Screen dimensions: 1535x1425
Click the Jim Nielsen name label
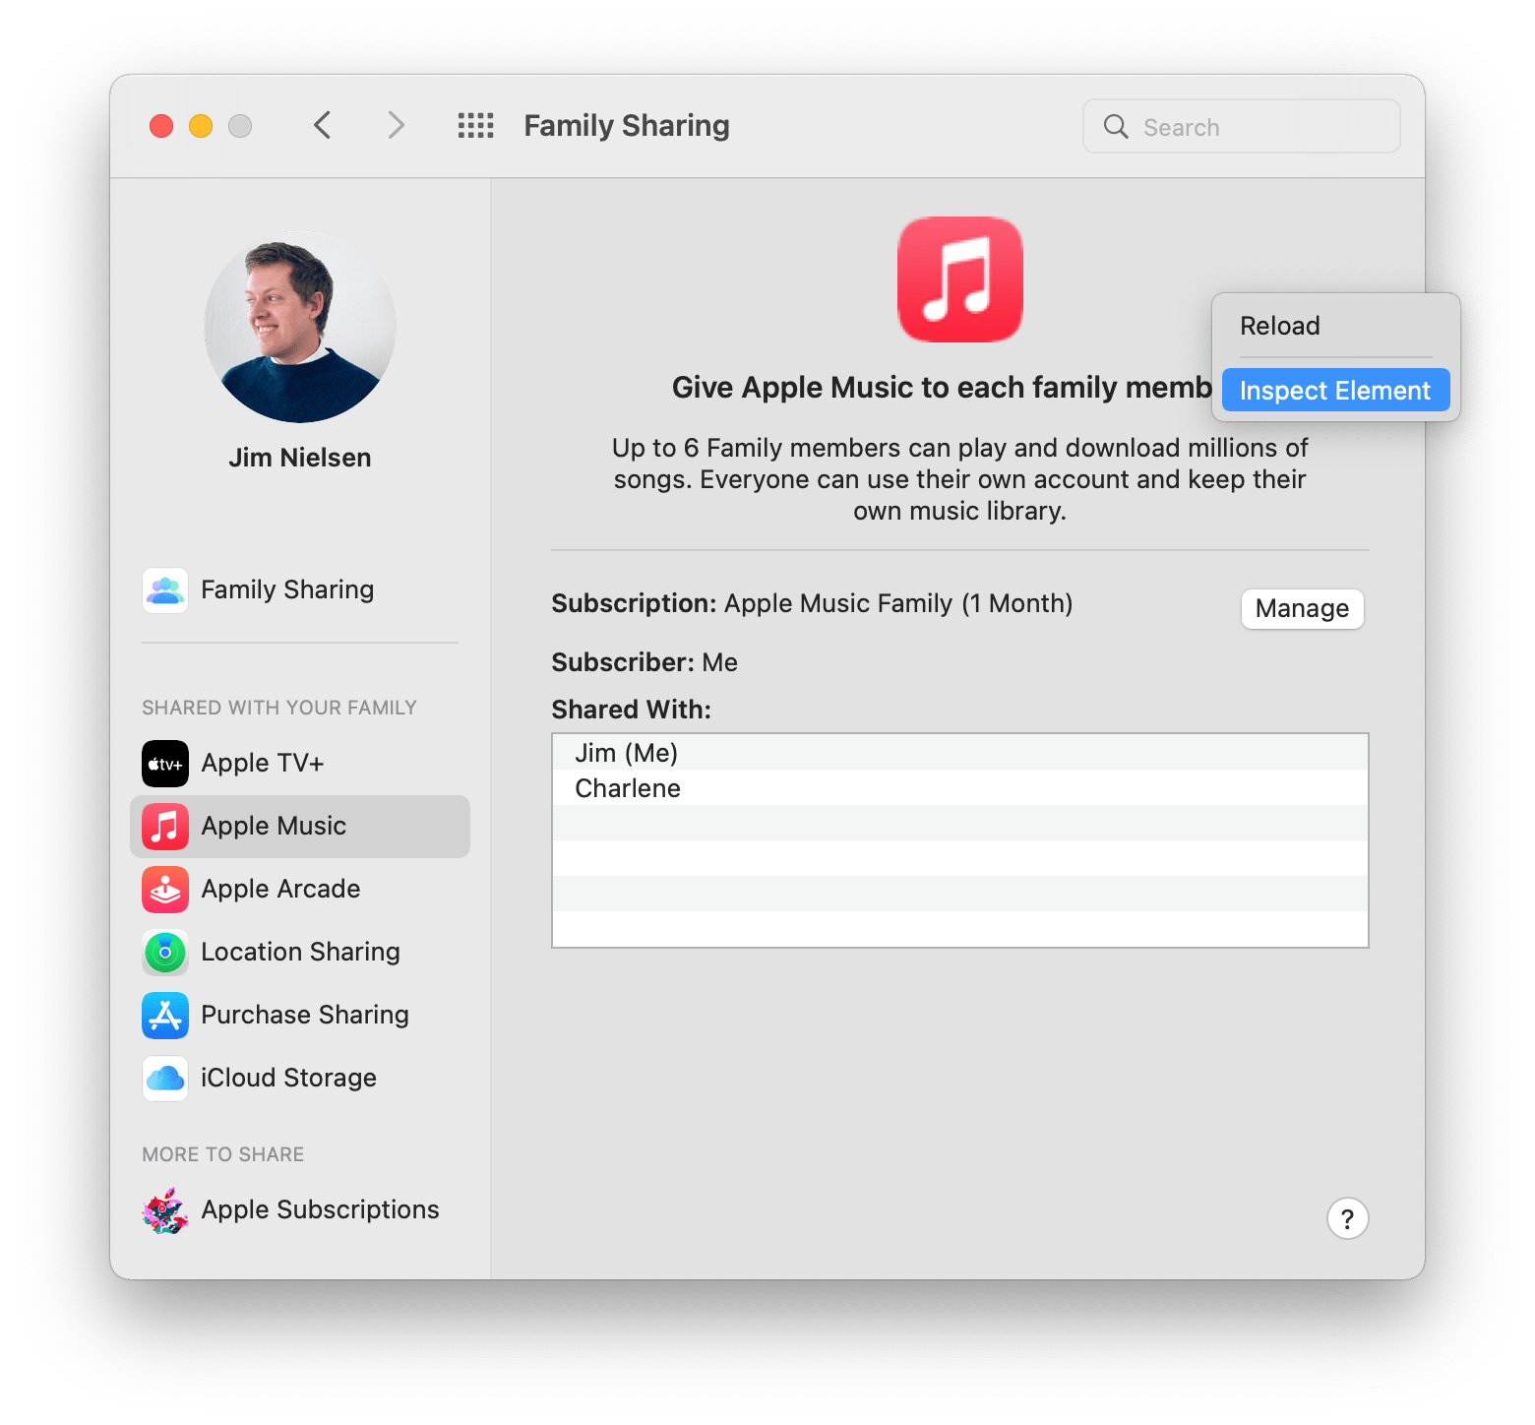[300, 458]
